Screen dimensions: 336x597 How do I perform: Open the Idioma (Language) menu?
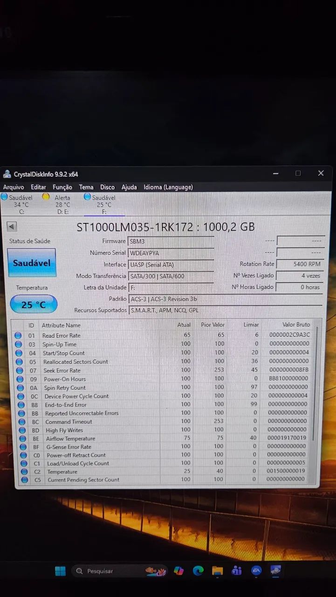(168, 187)
